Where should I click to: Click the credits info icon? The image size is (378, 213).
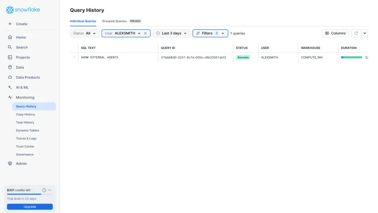point(44,190)
